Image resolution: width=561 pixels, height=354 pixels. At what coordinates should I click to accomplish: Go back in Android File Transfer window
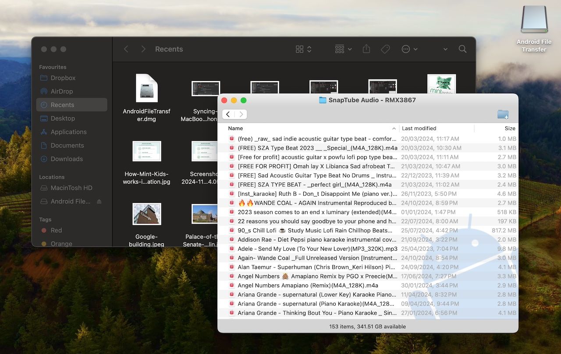(x=228, y=115)
